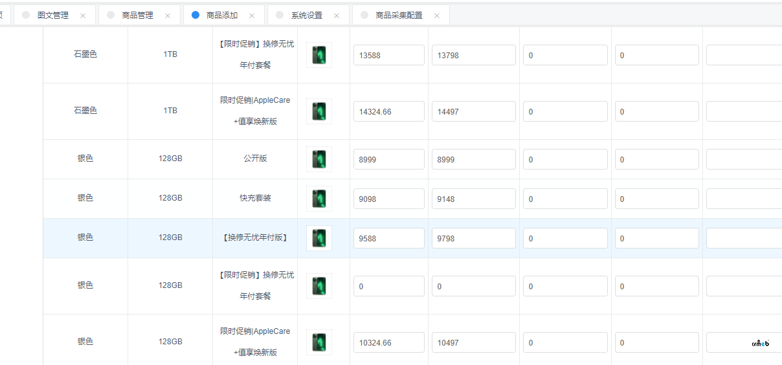Open product image in the 14324.66 price row
This screenshot has height=365, width=782.
click(x=319, y=111)
